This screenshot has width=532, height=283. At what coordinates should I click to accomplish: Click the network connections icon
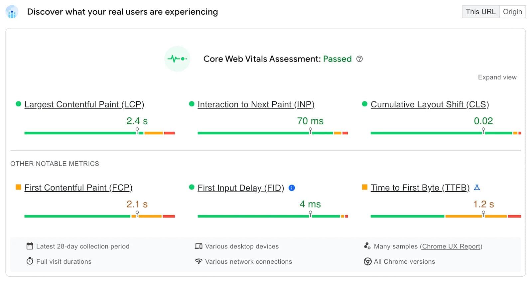point(199,261)
